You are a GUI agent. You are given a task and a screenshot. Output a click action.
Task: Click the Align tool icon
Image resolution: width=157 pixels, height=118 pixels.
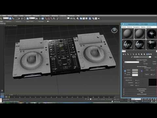click(74, 18)
